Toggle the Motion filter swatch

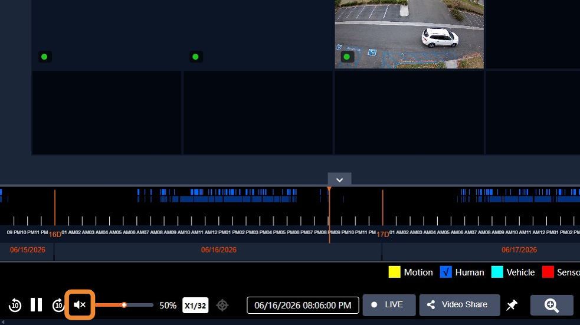coord(394,272)
